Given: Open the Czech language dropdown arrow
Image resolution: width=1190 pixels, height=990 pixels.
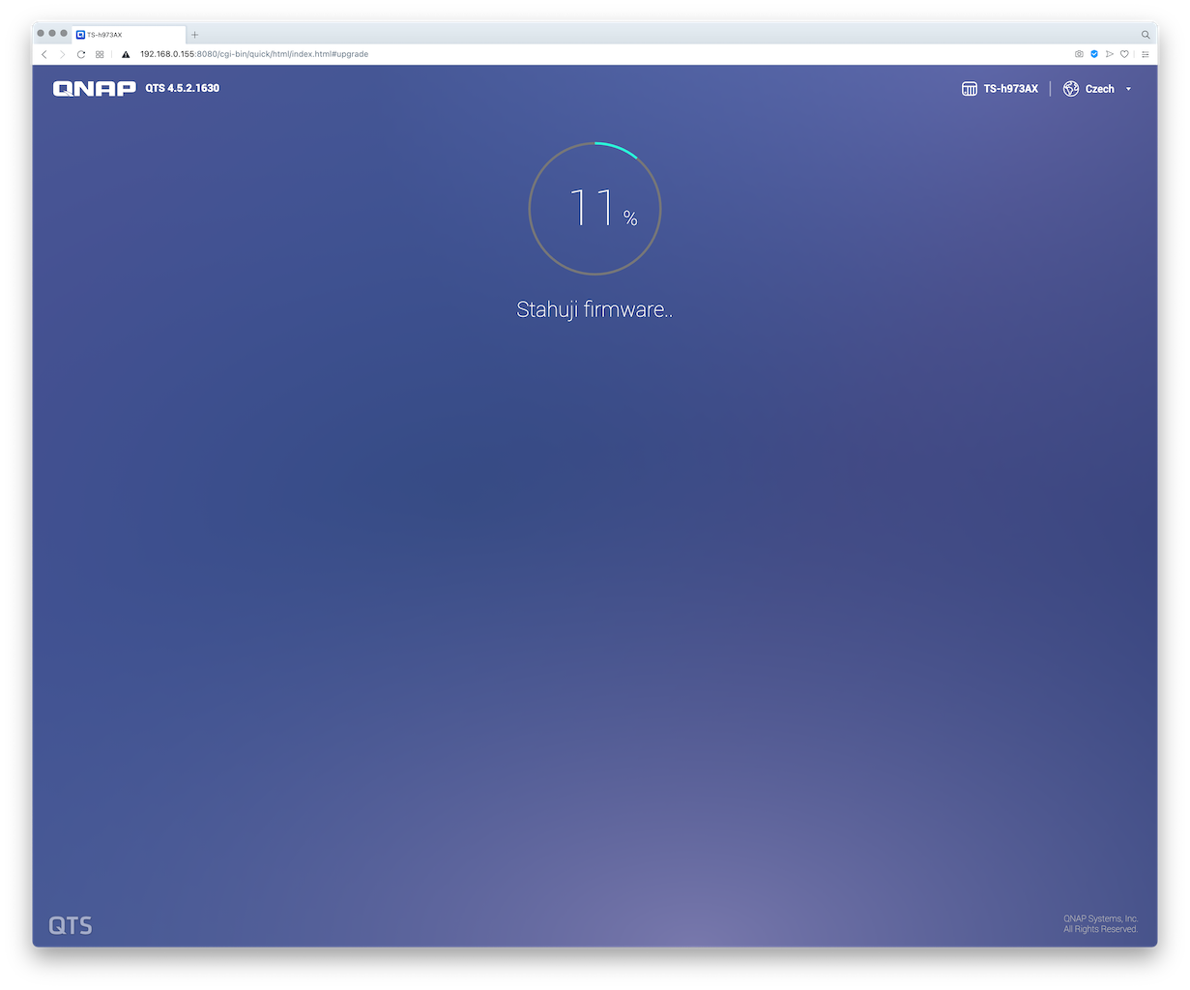Looking at the screenshot, I should [x=1128, y=89].
